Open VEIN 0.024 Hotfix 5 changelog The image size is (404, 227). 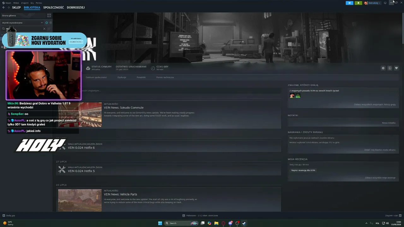coord(81,171)
